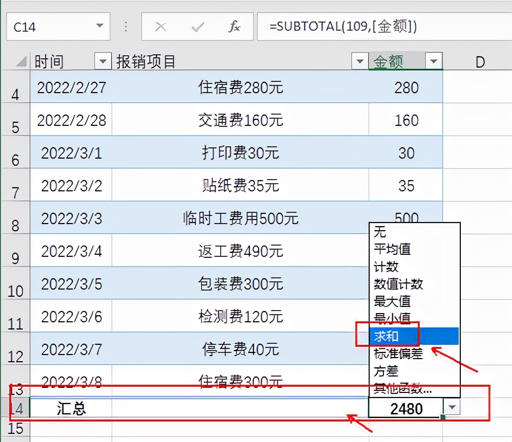Click the 汇总 total row label cell
512x442 pixels.
[71, 408]
